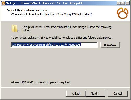Open the system menu via title bar Navicat icon
131x100 pixels.
(x=3, y=3)
